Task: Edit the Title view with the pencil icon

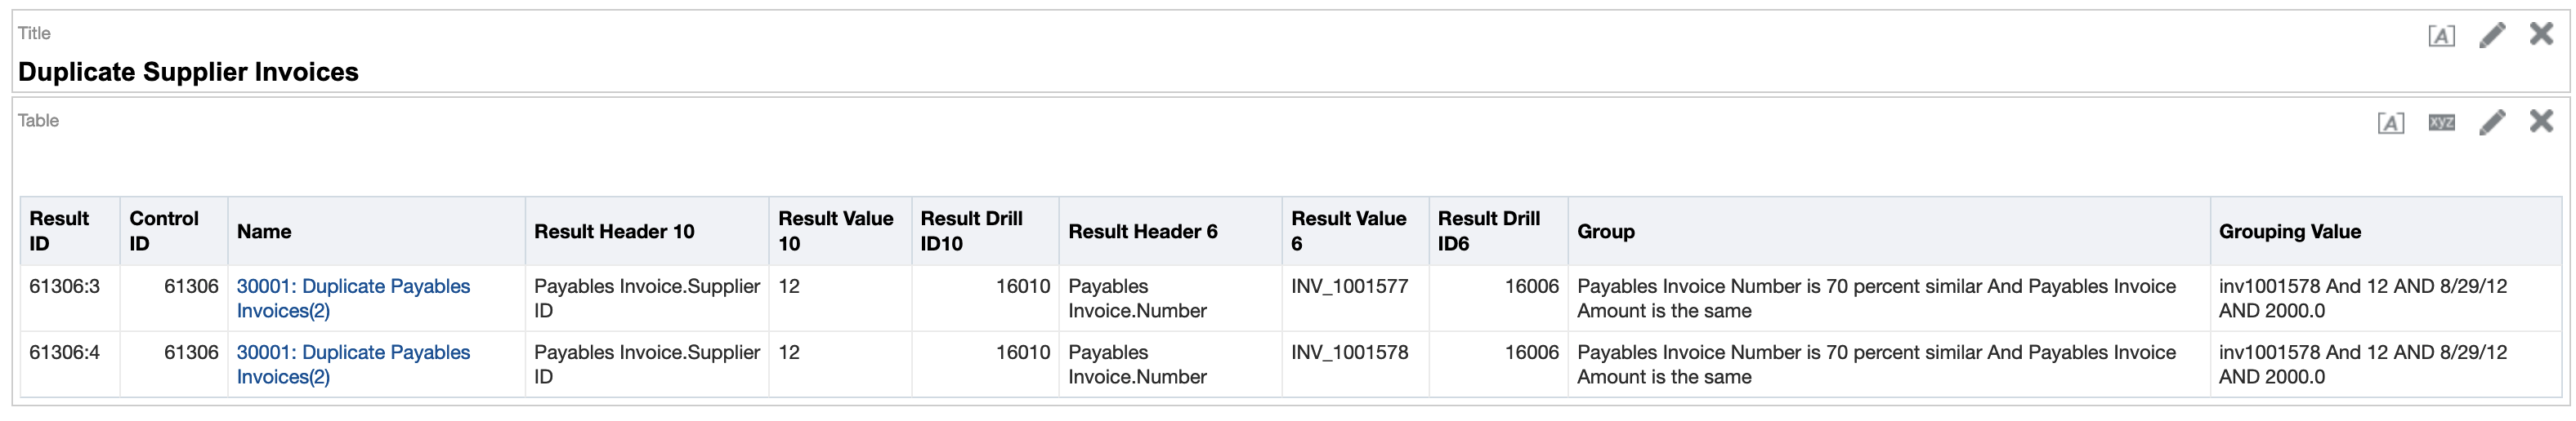Action: tap(2491, 36)
